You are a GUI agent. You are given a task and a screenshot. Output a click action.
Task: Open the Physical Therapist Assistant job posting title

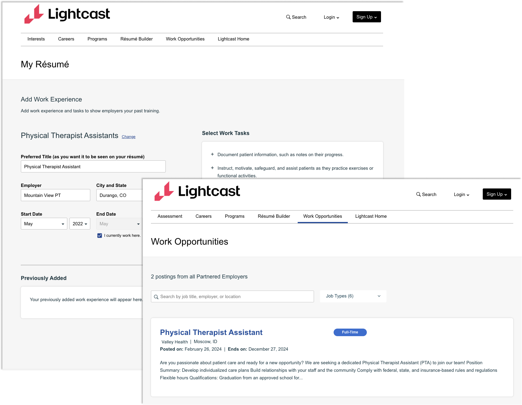(x=211, y=333)
